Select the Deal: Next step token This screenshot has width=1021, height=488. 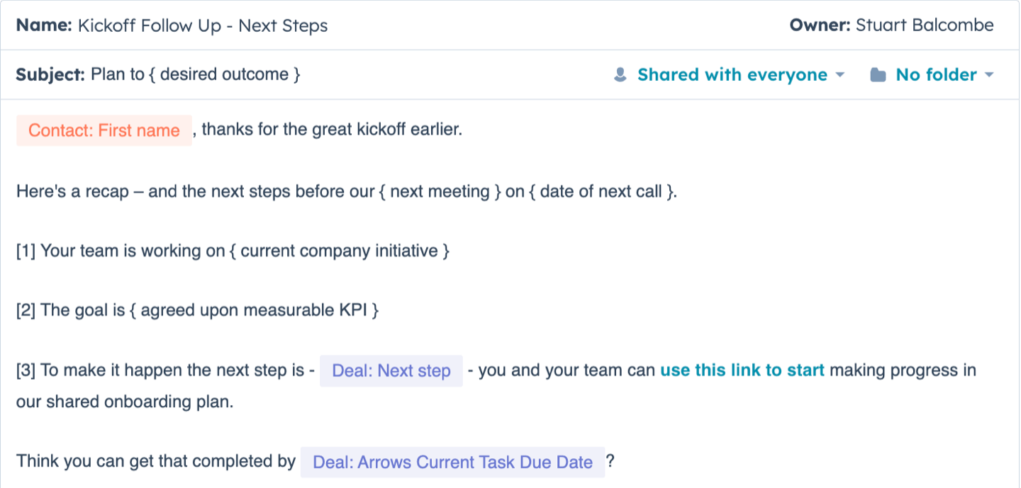[391, 371]
